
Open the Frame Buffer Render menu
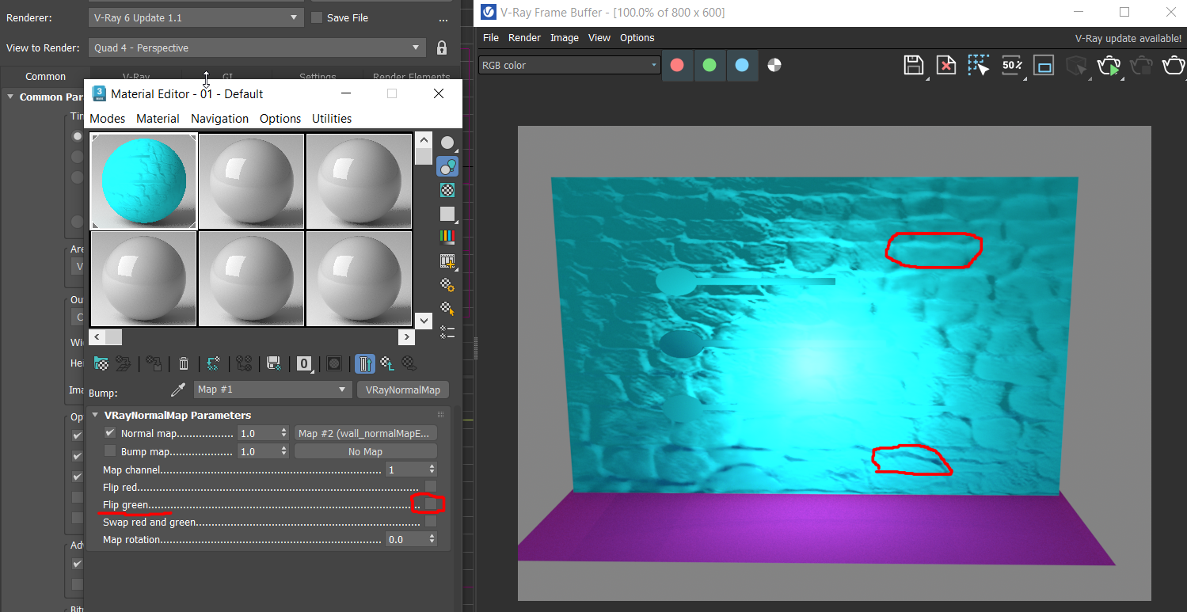click(x=524, y=37)
